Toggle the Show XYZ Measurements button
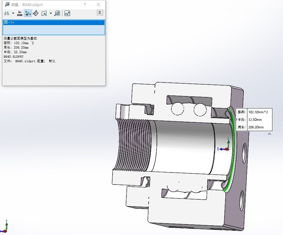The image size is (283, 235). (x=28, y=13)
